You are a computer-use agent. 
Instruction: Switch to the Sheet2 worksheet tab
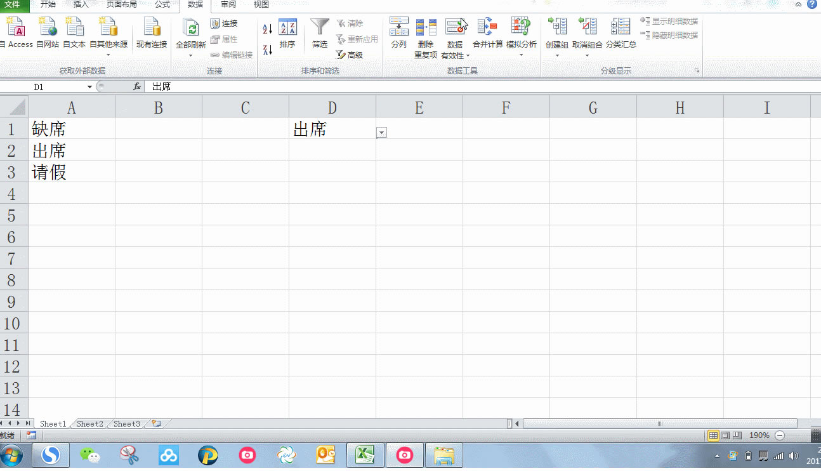point(89,423)
